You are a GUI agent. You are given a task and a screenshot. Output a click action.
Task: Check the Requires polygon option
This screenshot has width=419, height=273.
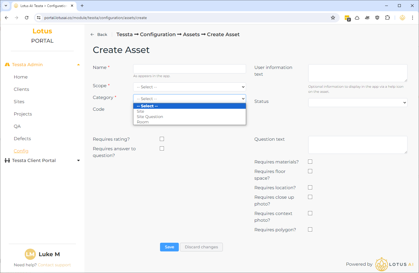310,230
